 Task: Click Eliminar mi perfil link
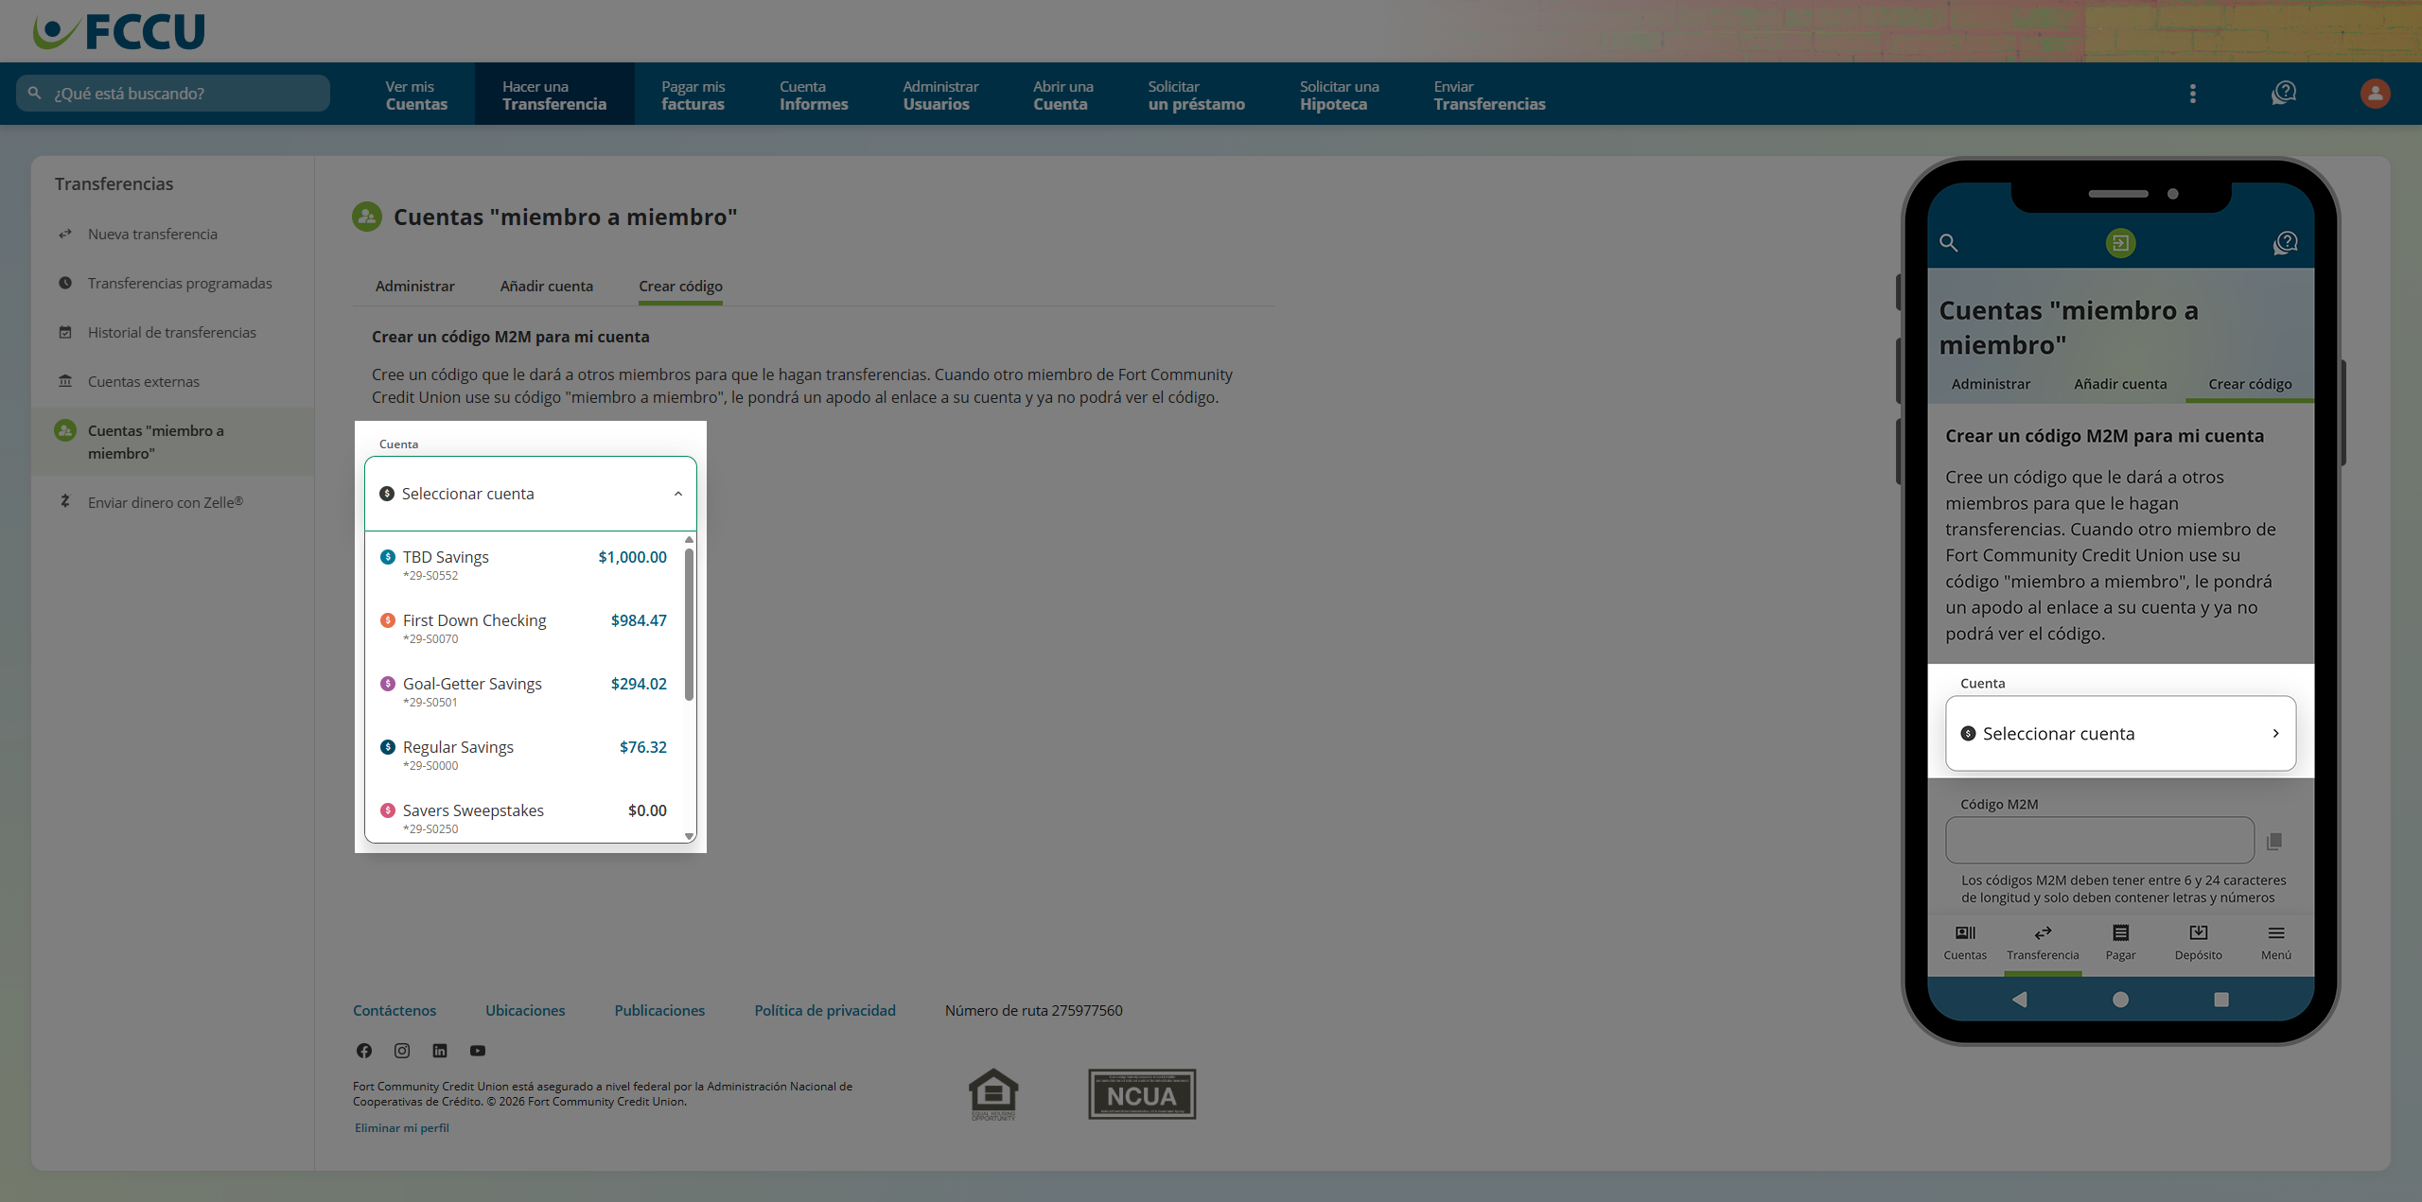pos(402,1127)
